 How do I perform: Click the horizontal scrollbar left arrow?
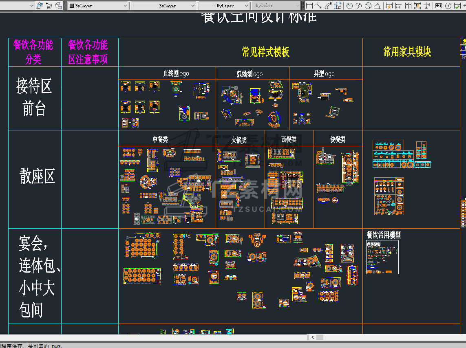coord(312,337)
